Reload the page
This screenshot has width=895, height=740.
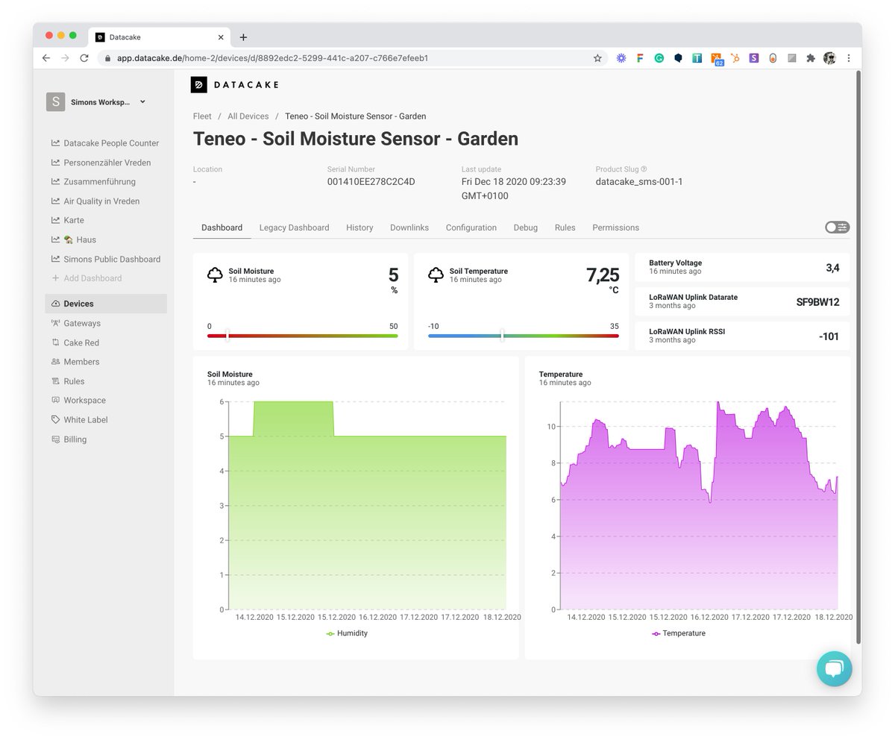click(84, 58)
